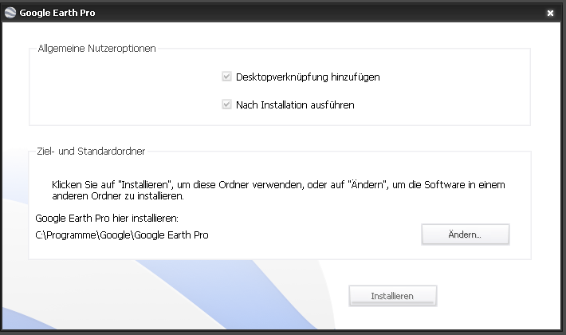Select the Allgemeine Nutzeroptionen group heading

click(97, 49)
